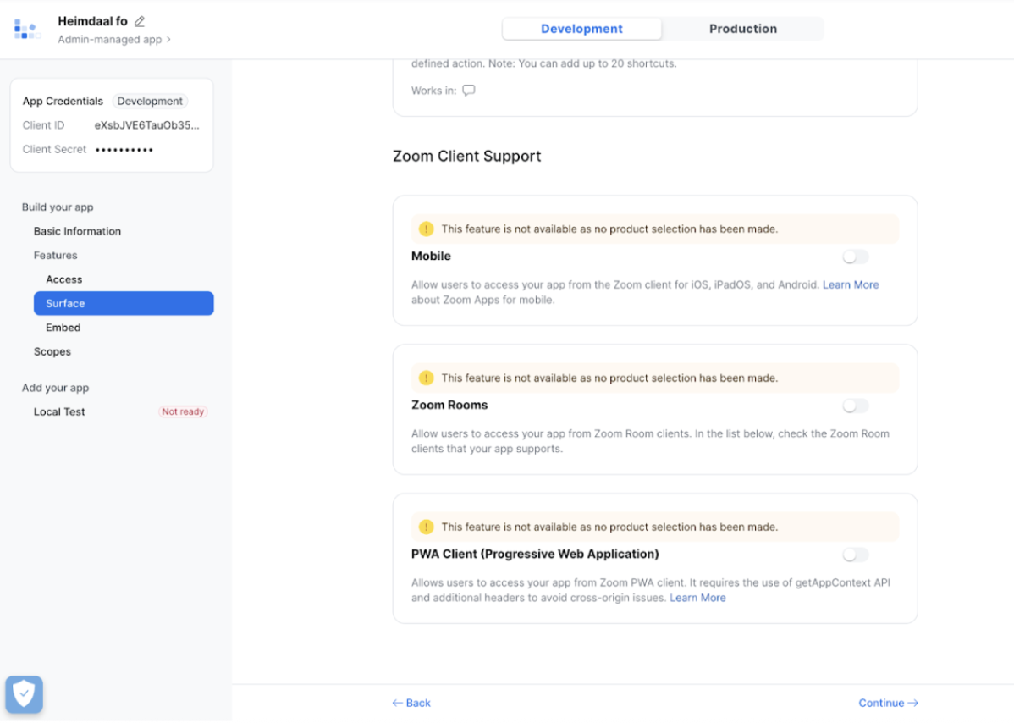Switch to the Development tab
This screenshot has width=1014, height=723.
coord(581,29)
